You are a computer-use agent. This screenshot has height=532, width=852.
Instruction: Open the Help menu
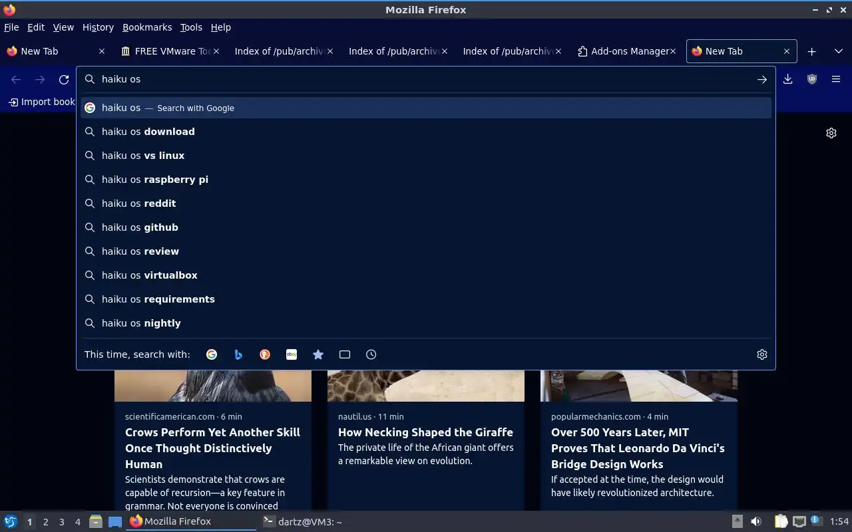tap(221, 27)
